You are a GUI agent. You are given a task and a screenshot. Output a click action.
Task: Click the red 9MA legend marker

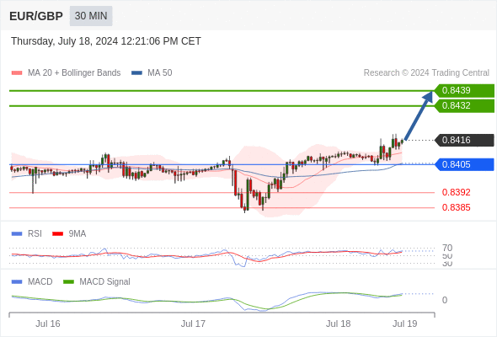pos(57,234)
